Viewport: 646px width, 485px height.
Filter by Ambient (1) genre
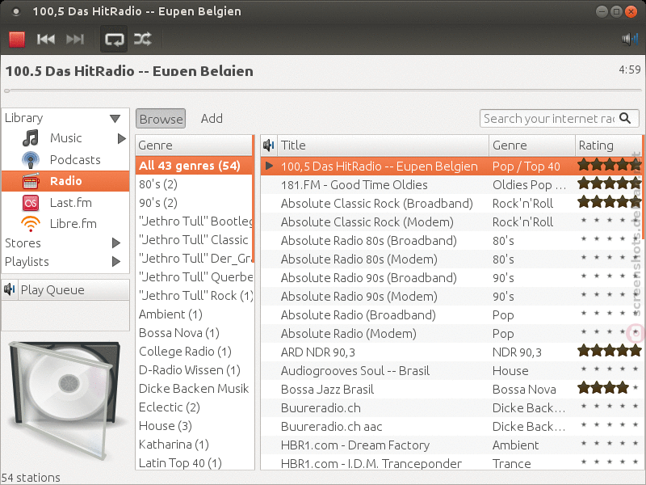point(194,314)
